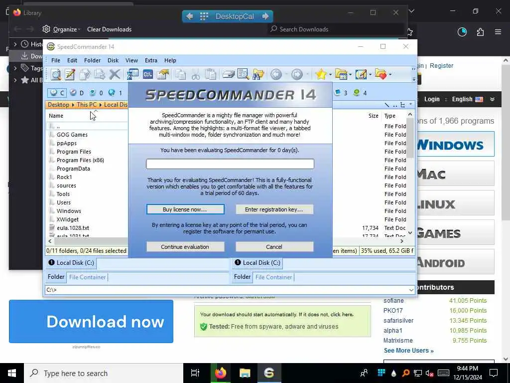The width and height of the screenshot is (510, 383).
Task: Click Cancel in the evaluation dialog
Action: click(x=274, y=247)
